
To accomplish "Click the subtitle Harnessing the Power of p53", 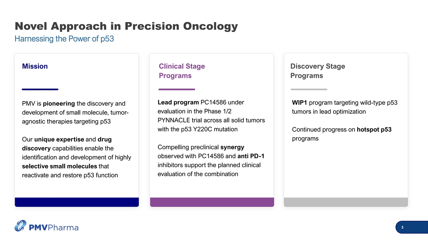I will click(64, 39).
